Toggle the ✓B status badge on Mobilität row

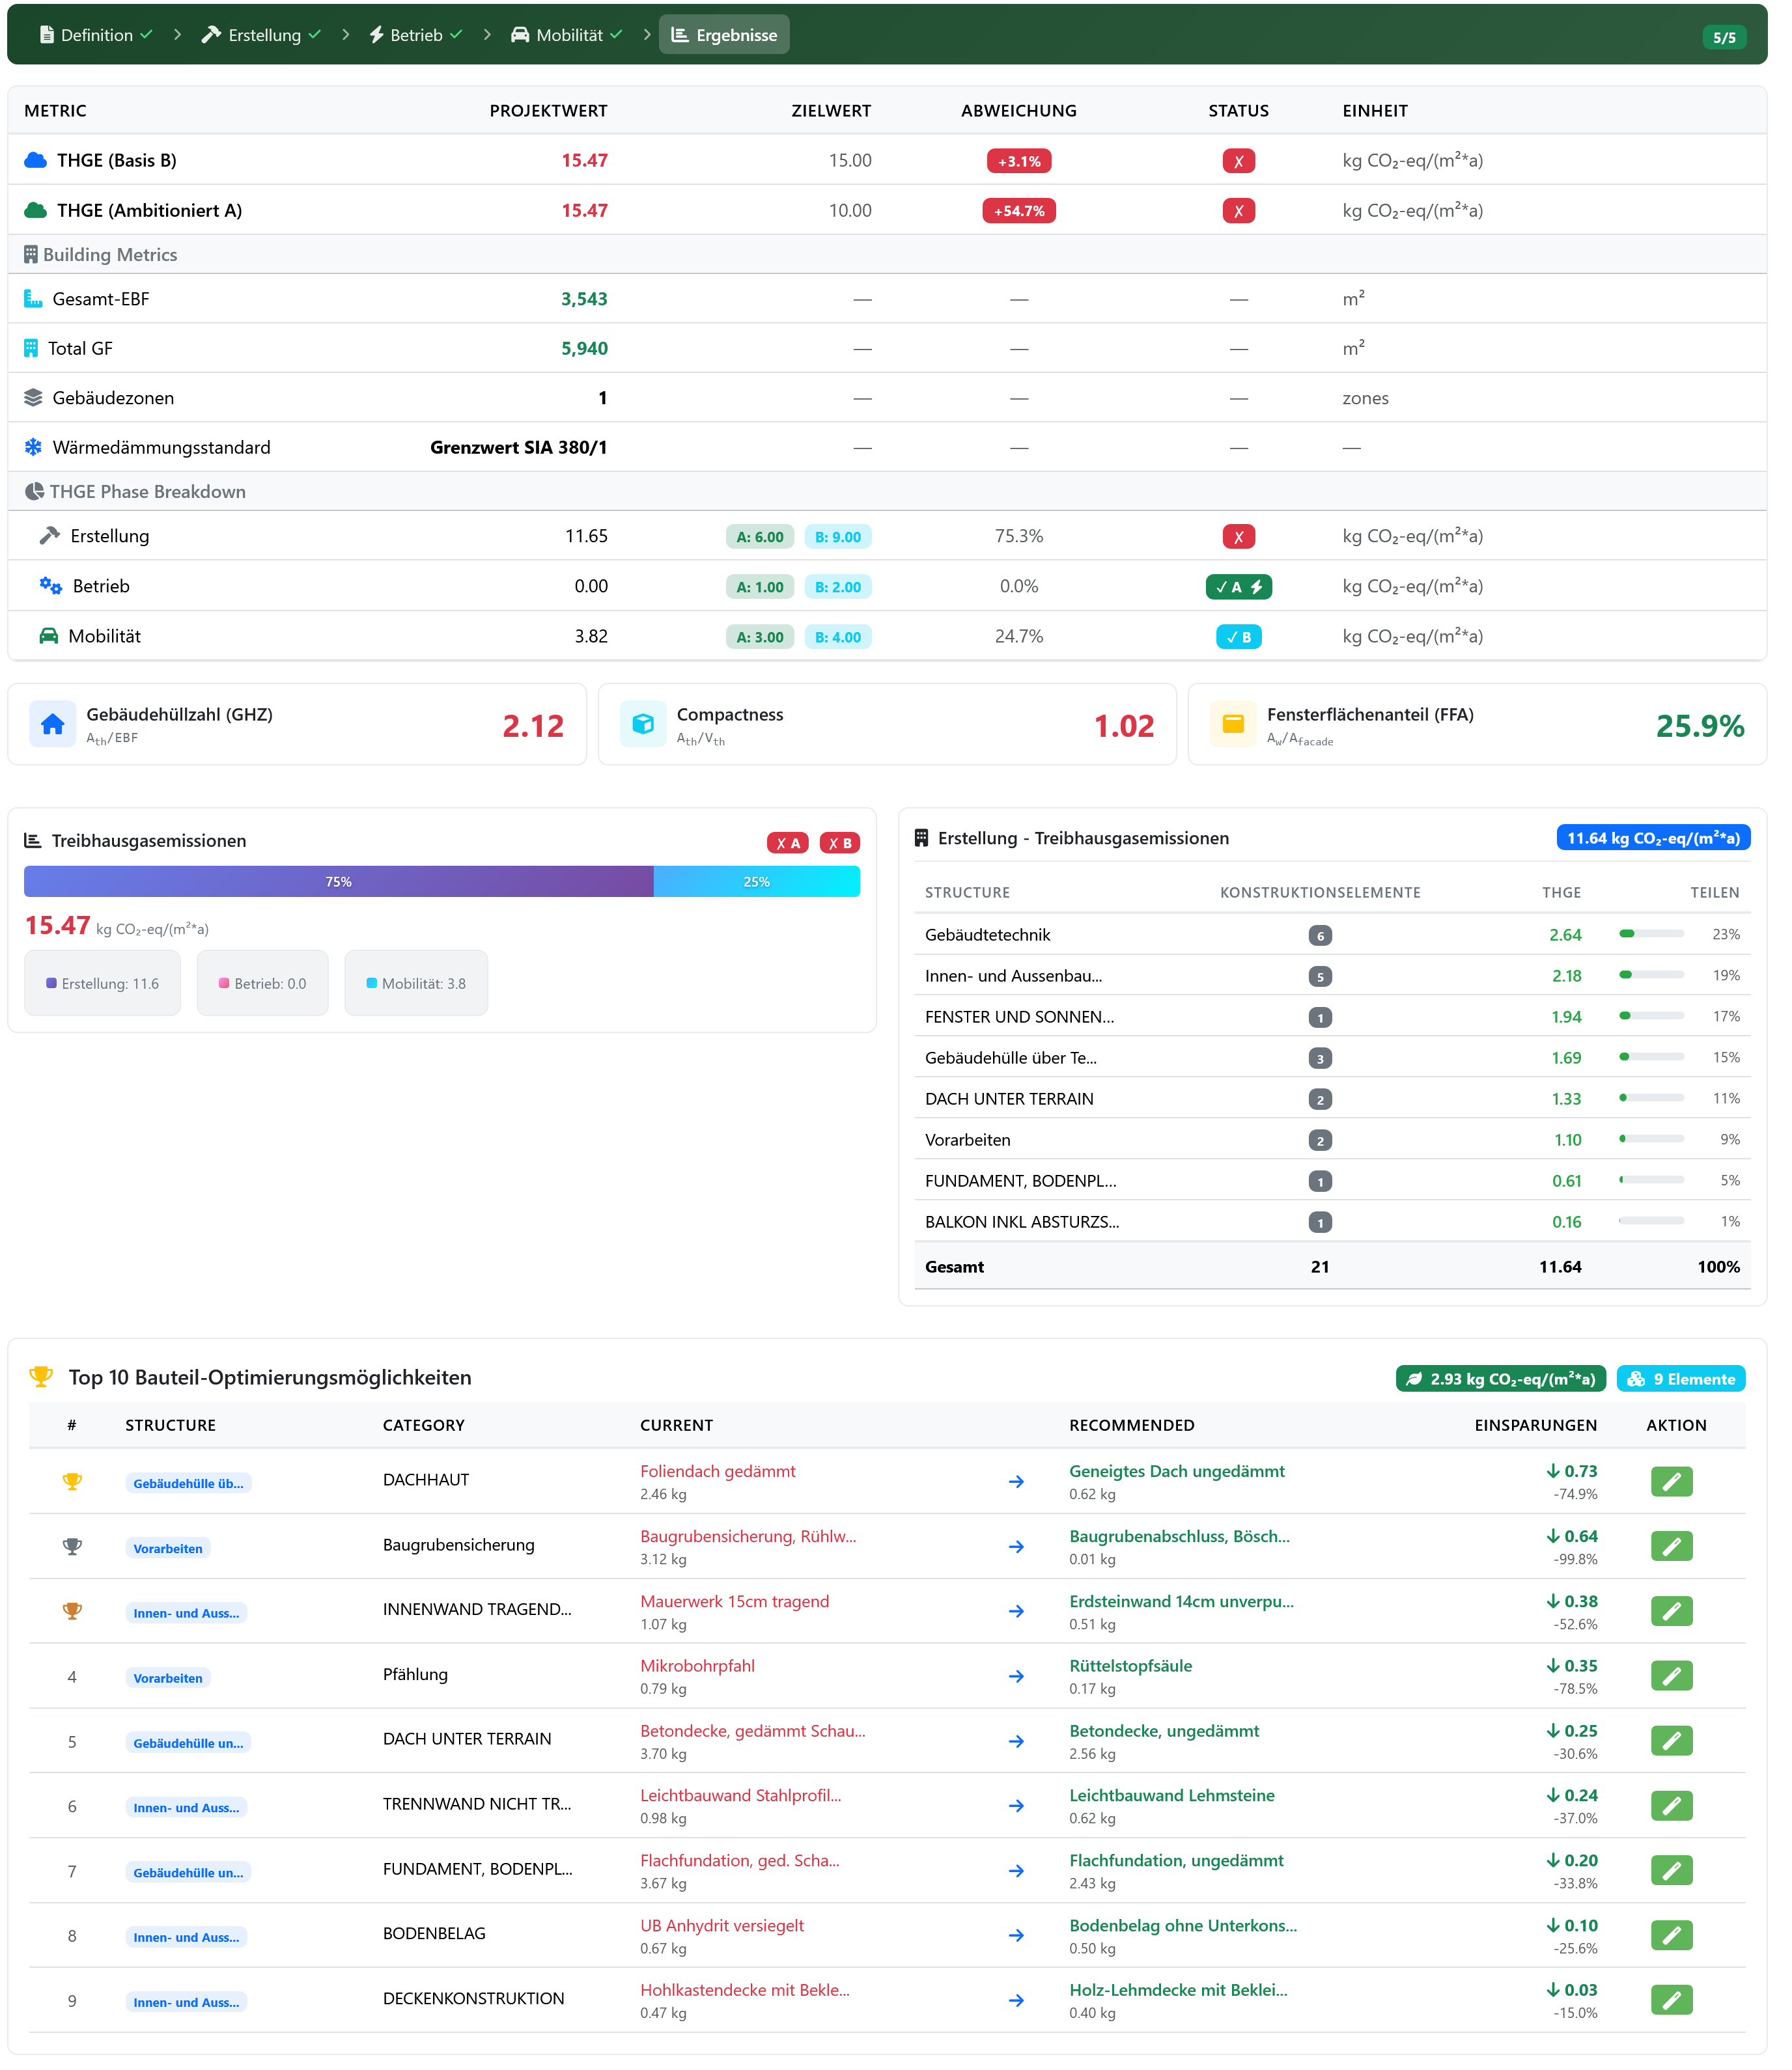tap(1239, 636)
